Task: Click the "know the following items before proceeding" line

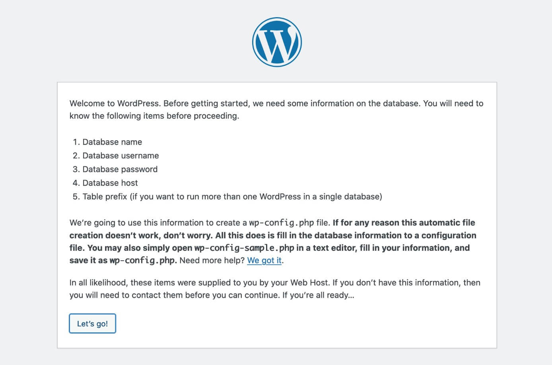Action: (154, 116)
